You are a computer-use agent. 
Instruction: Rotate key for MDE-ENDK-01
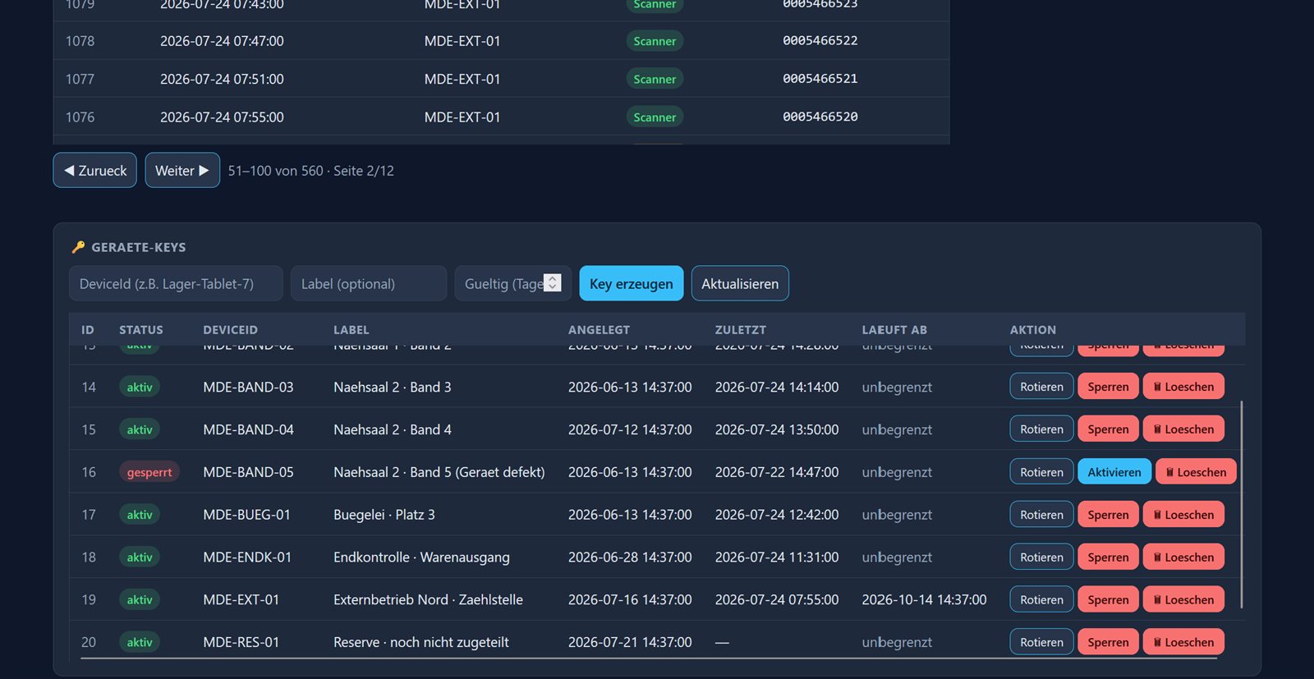tap(1041, 557)
